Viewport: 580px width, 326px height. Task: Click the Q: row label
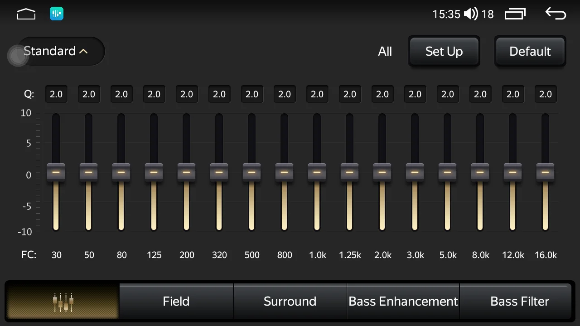29,95
